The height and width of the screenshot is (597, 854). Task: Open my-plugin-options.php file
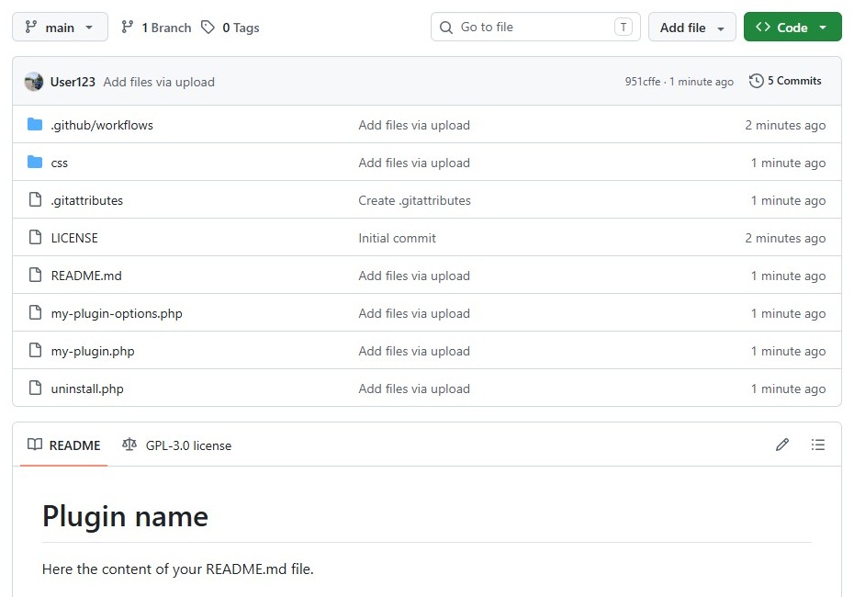click(x=117, y=313)
